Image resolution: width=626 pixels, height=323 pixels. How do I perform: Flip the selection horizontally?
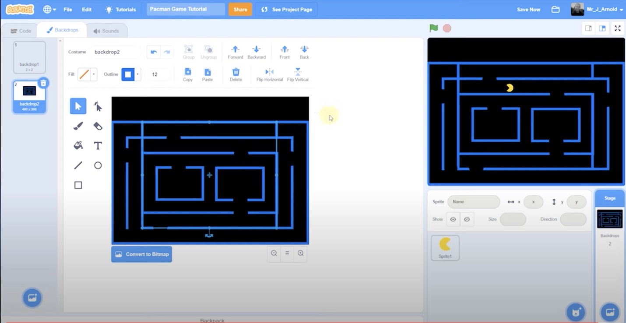click(270, 74)
